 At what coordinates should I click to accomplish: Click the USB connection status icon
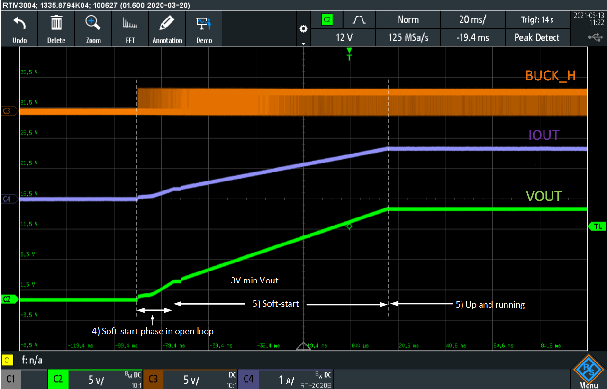[595, 37]
